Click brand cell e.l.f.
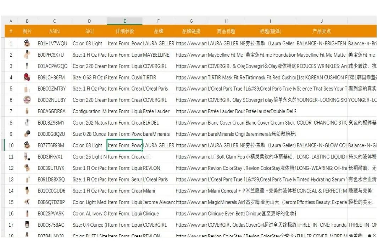 pos(159,157)
